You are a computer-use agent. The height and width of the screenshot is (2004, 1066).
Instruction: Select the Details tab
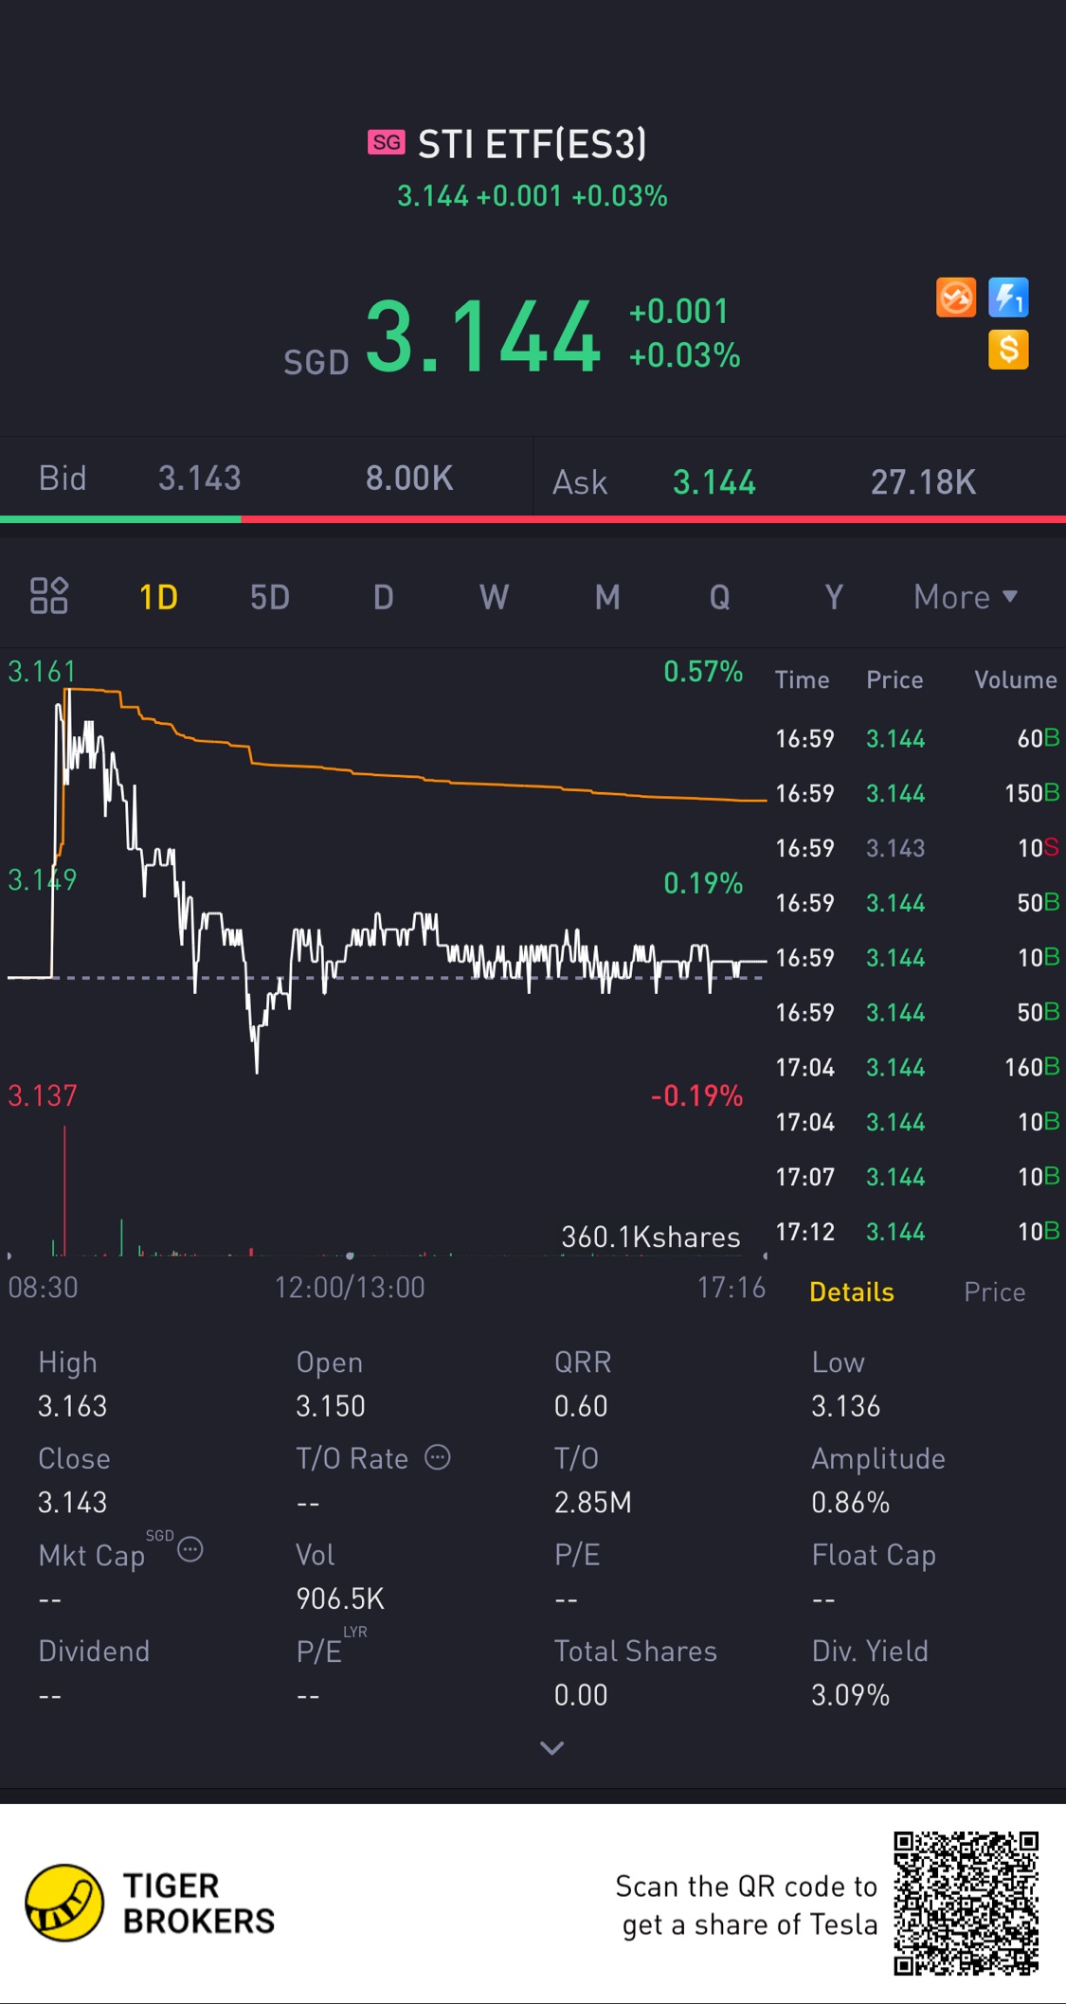pyautogui.click(x=851, y=1291)
